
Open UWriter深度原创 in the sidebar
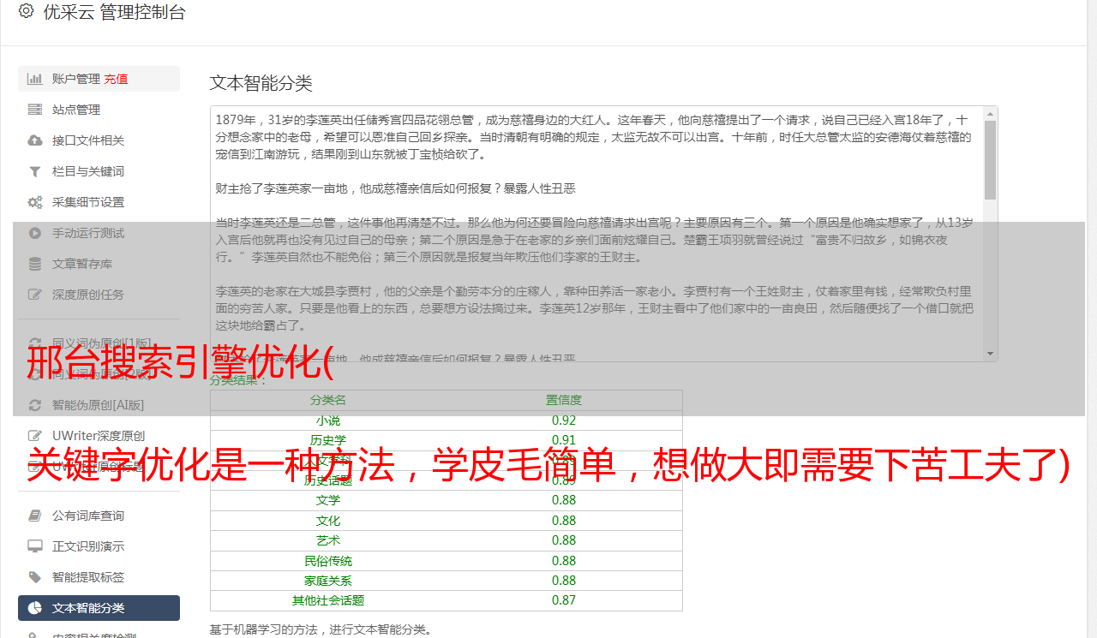98,436
